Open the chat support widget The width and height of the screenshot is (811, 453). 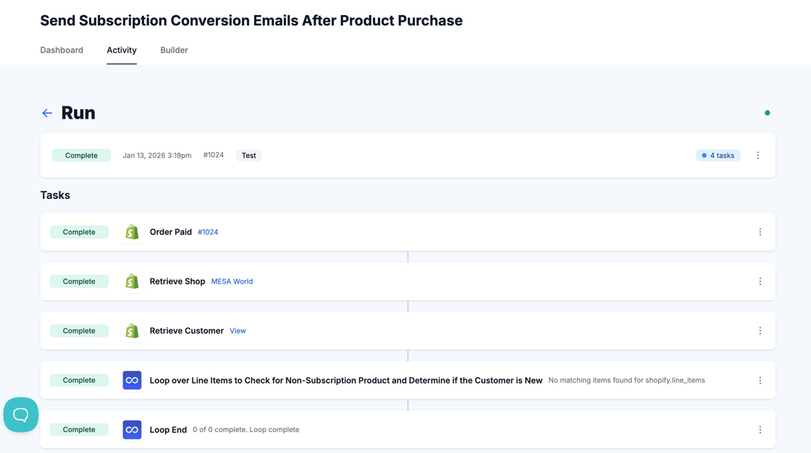[21, 415]
